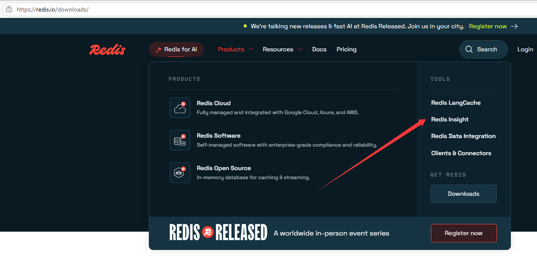This screenshot has height=256, width=537.
Task: Click the Redis Software database icon
Action: [x=180, y=140]
